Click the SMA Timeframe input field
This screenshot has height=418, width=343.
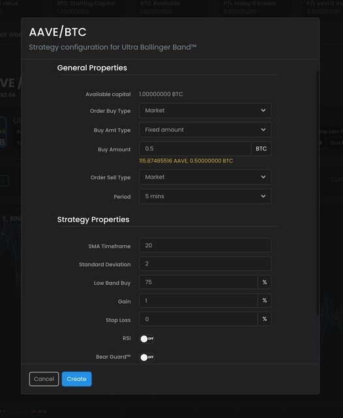[205, 245]
